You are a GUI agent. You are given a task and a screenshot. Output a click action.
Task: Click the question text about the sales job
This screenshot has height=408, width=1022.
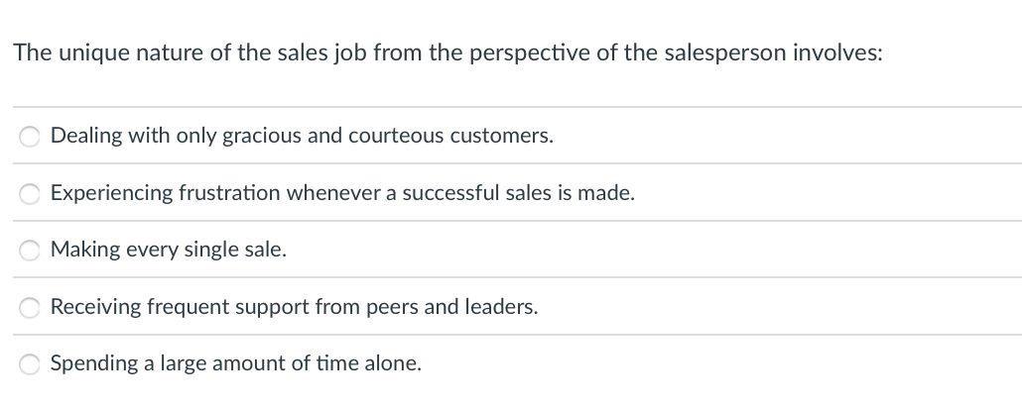coord(447,52)
